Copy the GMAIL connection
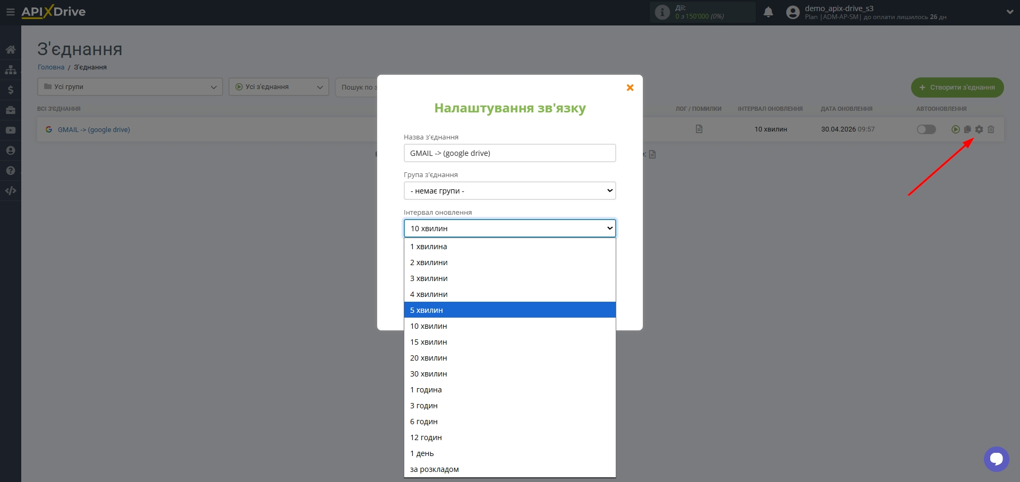The image size is (1020, 482). pos(967,129)
